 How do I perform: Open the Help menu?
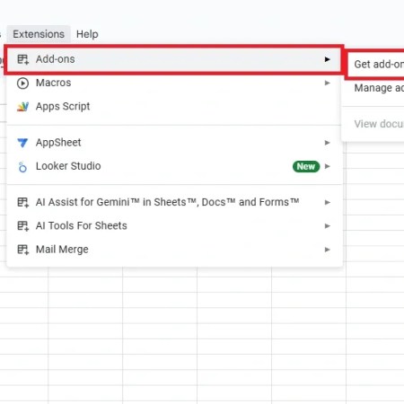pyautogui.click(x=87, y=34)
